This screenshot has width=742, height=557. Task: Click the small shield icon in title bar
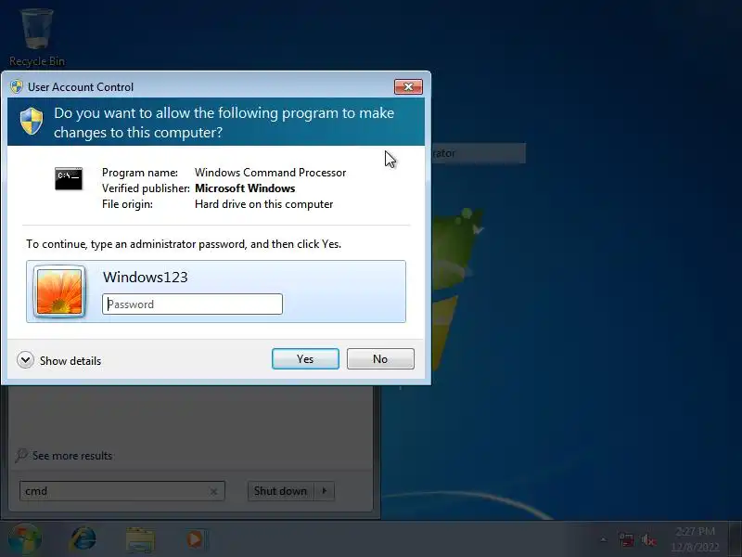tap(17, 86)
